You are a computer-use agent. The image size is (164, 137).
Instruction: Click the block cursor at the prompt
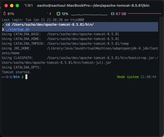[26, 77]
